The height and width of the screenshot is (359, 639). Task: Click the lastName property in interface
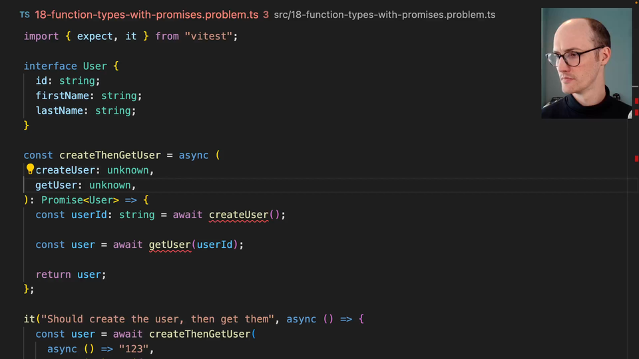pyautogui.click(x=59, y=110)
